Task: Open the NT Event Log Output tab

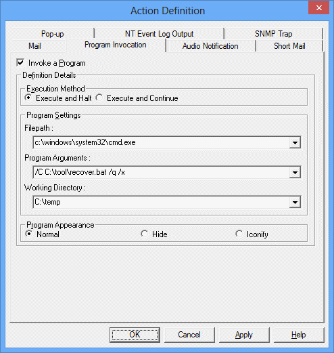Action: [159, 34]
